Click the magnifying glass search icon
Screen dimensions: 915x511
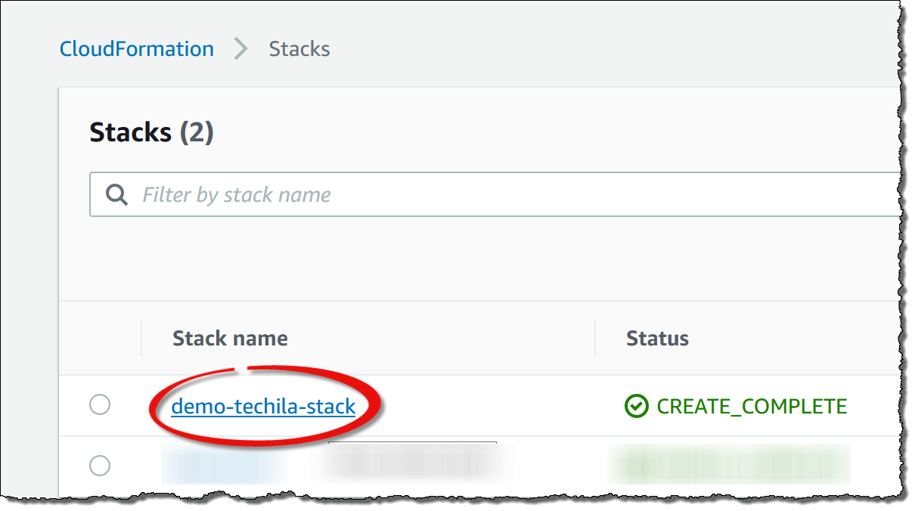[116, 195]
